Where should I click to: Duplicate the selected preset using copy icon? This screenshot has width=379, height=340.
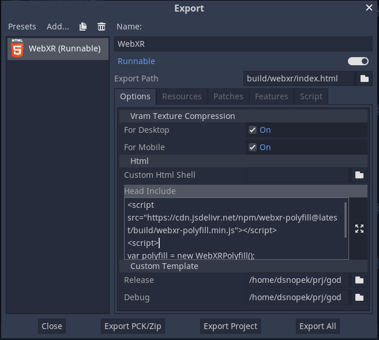83,27
